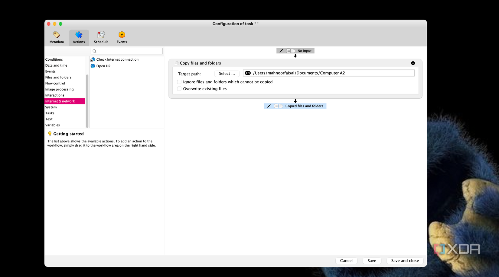Click Select to choose a target path
499x277 pixels.
227,73
